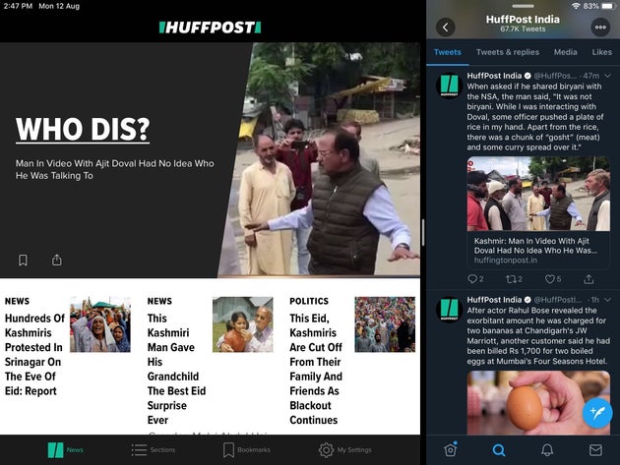Tap the HuffPost logo header
The image size is (620, 465).
210,28
